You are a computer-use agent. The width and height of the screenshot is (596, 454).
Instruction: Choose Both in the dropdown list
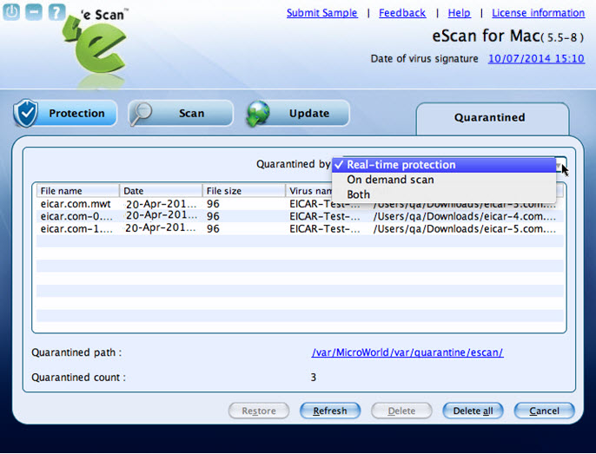click(444, 194)
